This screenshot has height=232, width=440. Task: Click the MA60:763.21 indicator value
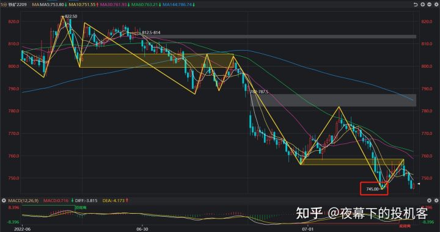(x=145, y=5)
